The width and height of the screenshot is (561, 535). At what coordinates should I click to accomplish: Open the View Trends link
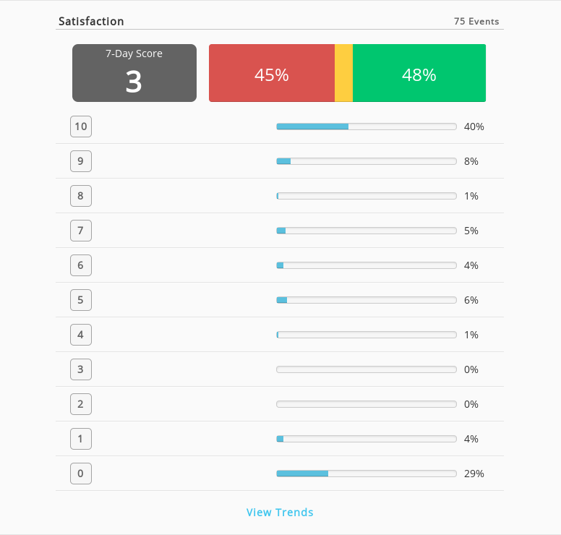pos(280,512)
